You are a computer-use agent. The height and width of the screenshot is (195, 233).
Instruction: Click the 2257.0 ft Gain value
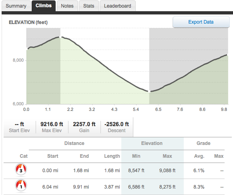tap(84, 124)
